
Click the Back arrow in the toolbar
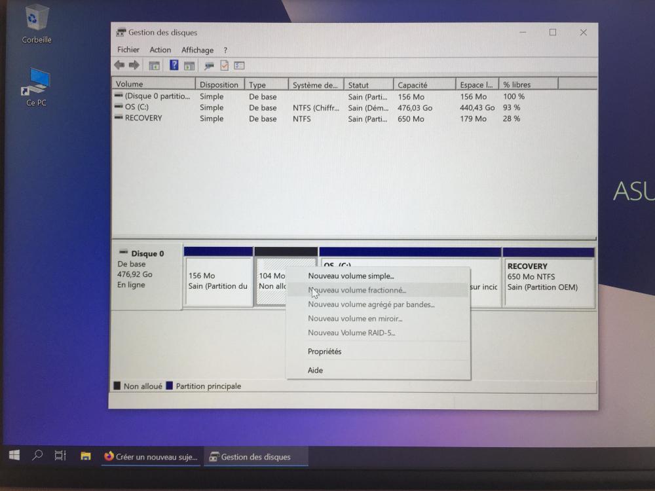tap(119, 65)
